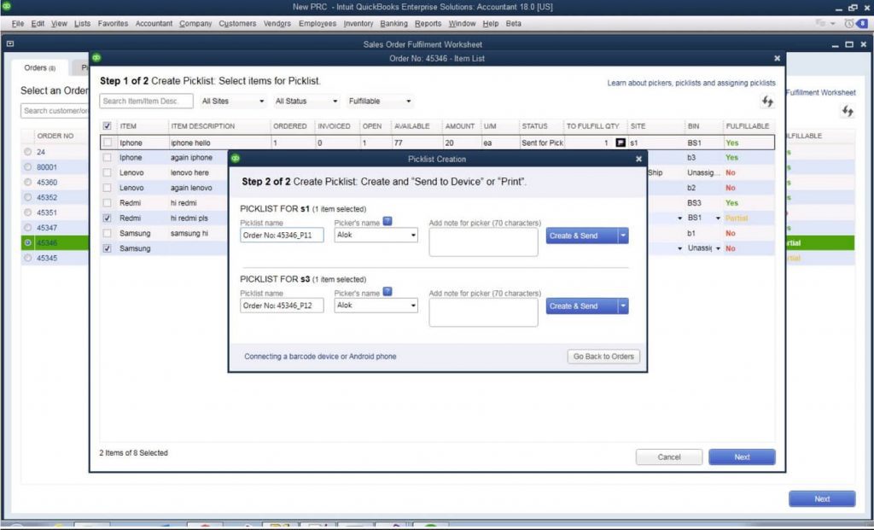The height and width of the screenshot is (530, 874).
Task: Check the Lenovo 'lenovo here' row checkbox
Action: click(x=107, y=172)
